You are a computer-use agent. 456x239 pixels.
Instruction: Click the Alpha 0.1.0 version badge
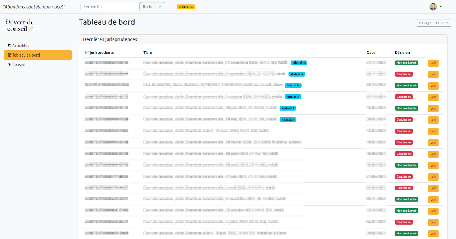coord(186,7)
